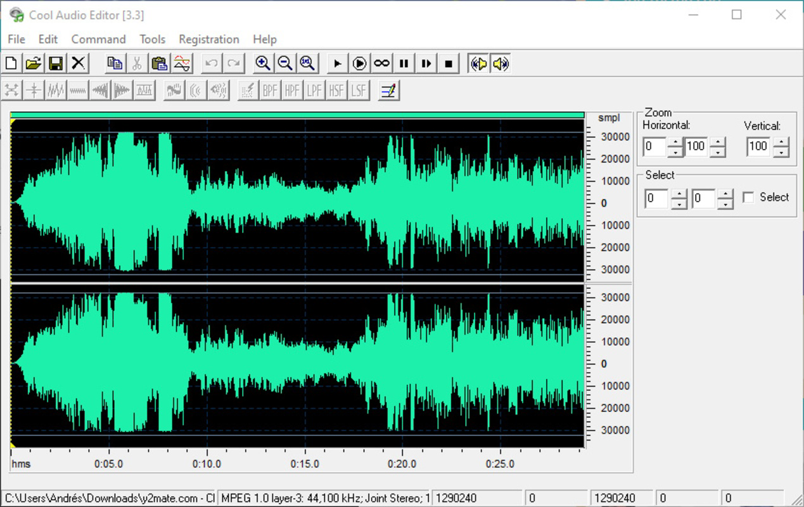Click the envelope amplitude graph icon
The image size is (804, 507).
pos(144,91)
